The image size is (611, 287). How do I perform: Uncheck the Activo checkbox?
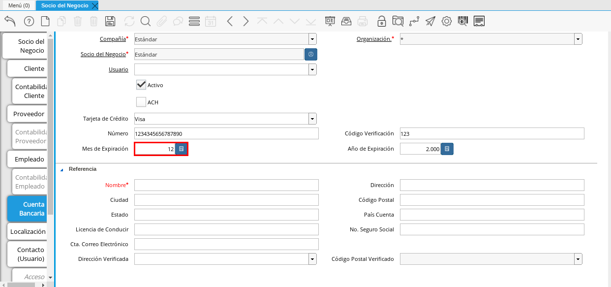141,85
